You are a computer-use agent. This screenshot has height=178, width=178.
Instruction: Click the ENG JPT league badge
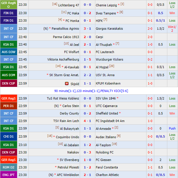pyautogui.click(x=8, y=175)
